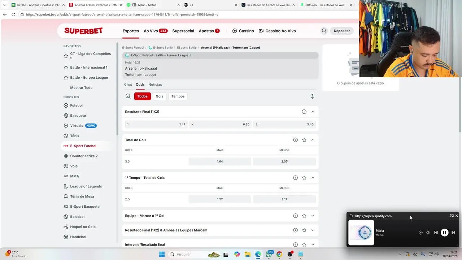
Task: Switch to the Notícias tab
Action: 155,84
